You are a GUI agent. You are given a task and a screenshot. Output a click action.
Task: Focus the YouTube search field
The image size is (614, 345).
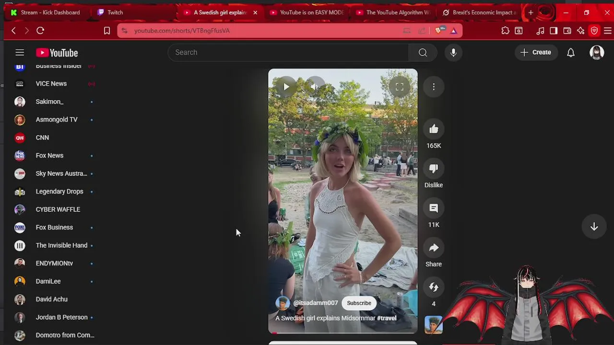tap(288, 52)
